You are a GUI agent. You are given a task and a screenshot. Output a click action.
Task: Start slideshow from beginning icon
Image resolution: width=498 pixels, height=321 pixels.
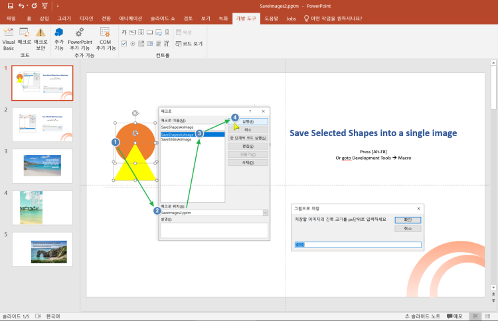(x=44, y=6)
